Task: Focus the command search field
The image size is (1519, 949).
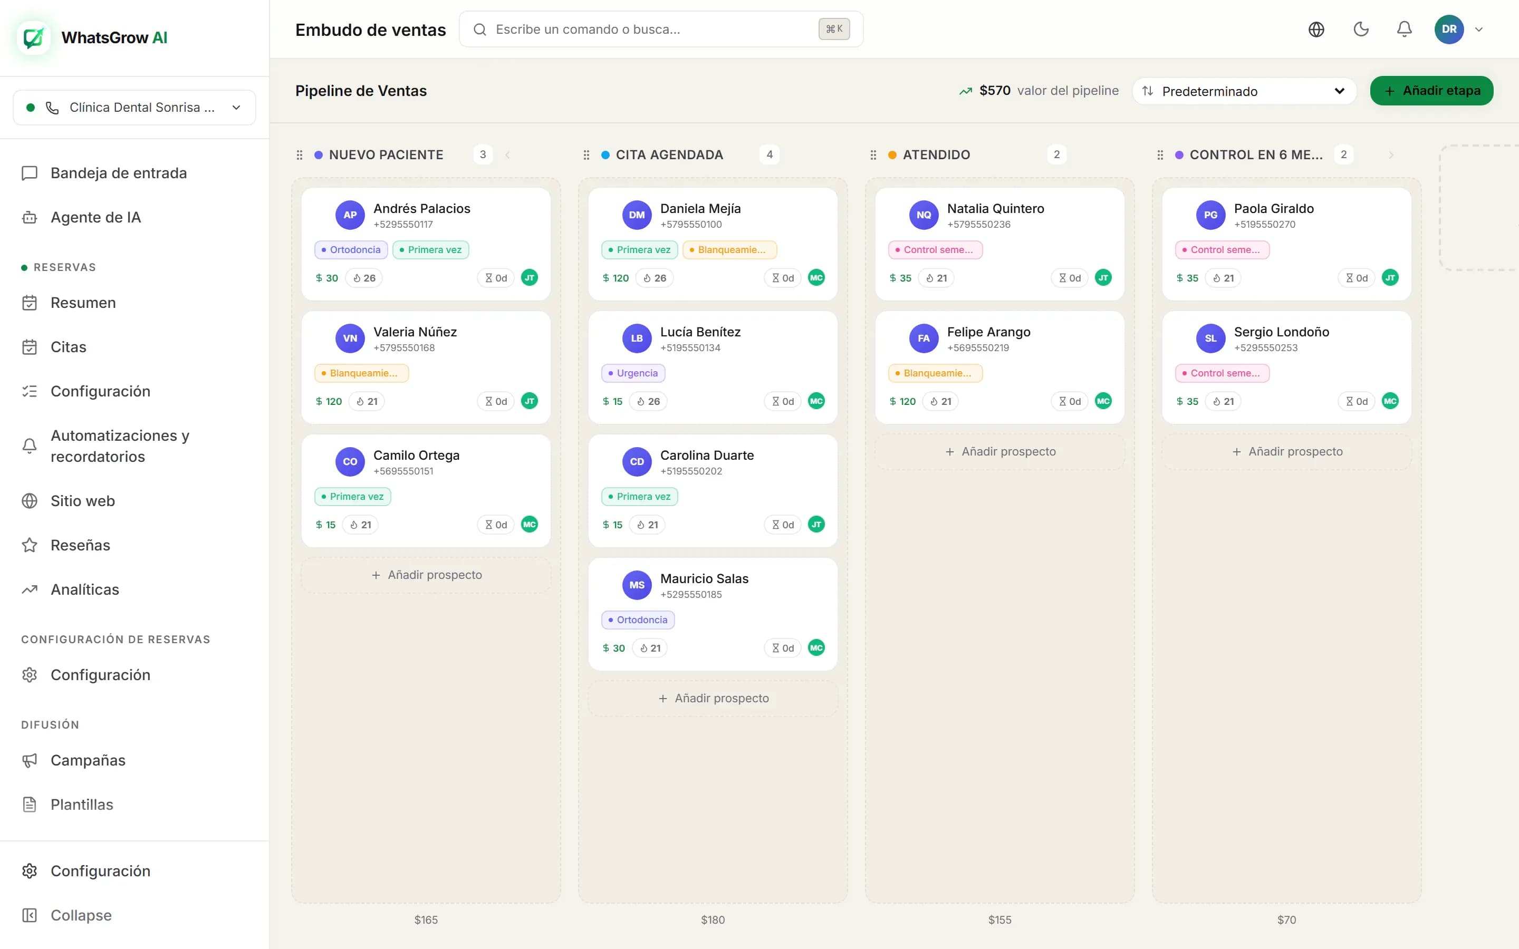Action: 661,30
